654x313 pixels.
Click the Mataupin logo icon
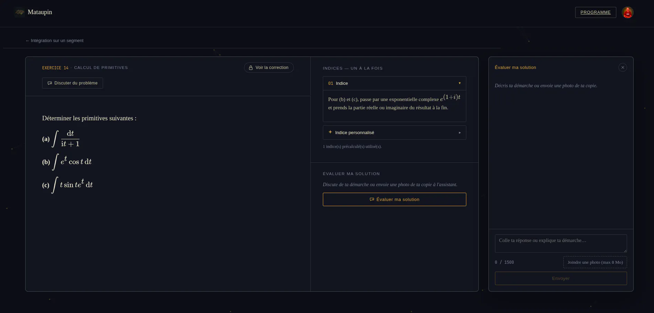click(x=20, y=12)
